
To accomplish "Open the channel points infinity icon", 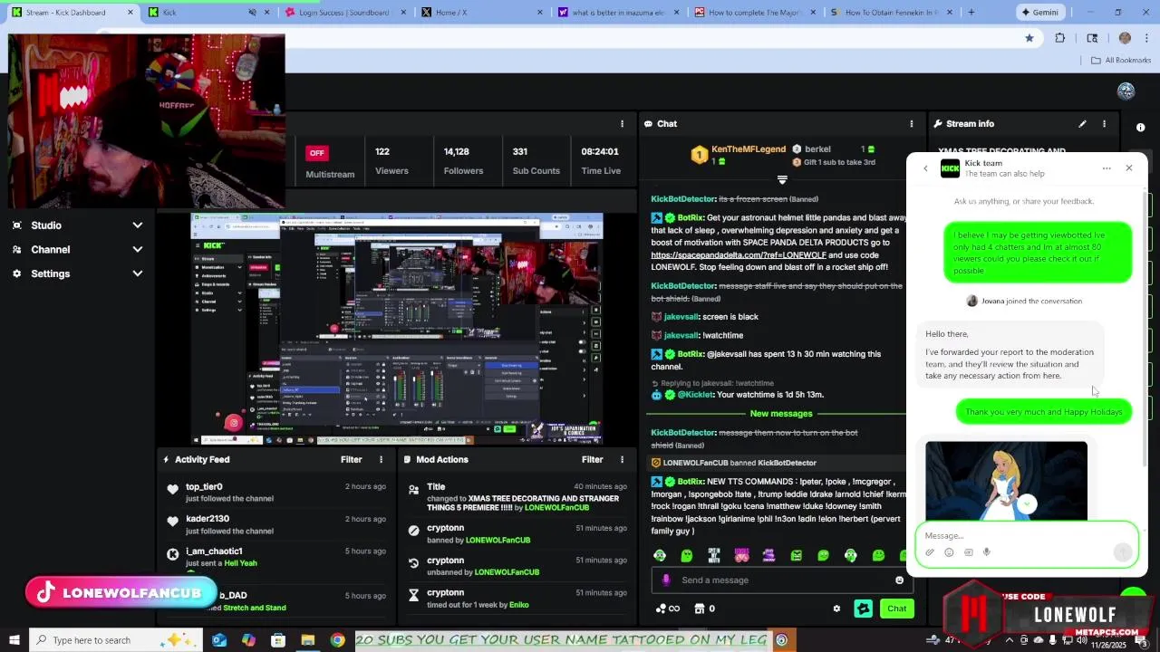I will [668, 609].
